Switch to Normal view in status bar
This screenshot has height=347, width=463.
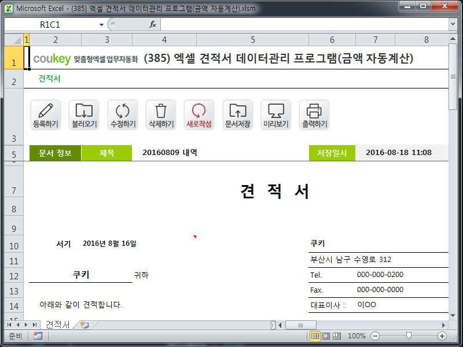(x=315, y=336)
